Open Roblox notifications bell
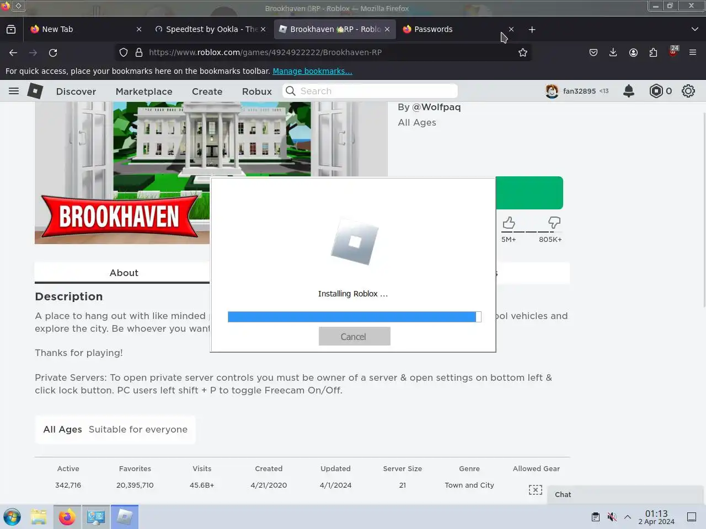This screenshot has height=529, width=706. 629,91
